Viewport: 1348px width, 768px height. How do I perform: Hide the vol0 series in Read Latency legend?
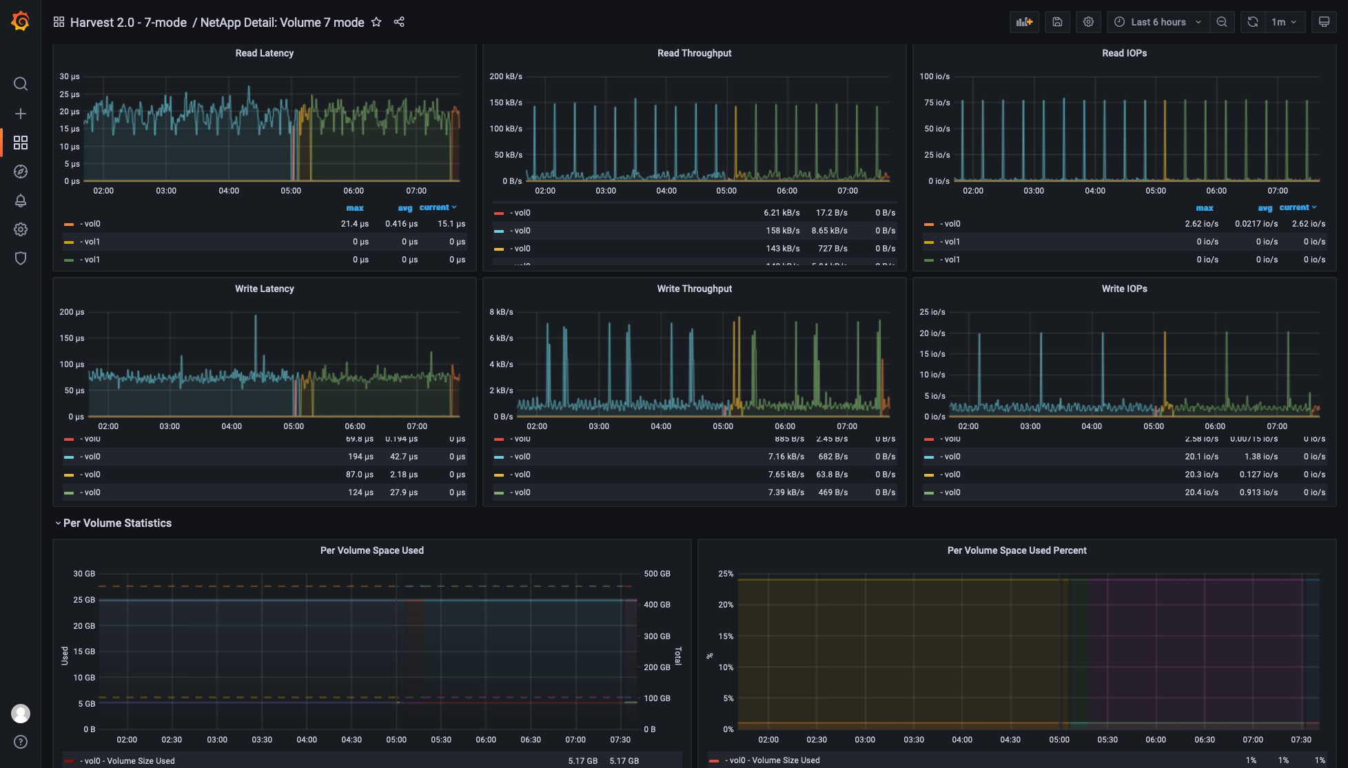pos(91,224)
